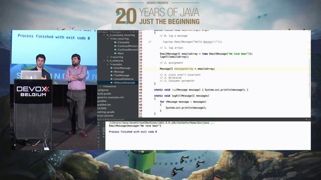The height and width of the screenshot is (180, 321).
Task: Click the '// 3. Lists aren't covariant' comment
Action: pyautogui.click(x=180, y=75)
